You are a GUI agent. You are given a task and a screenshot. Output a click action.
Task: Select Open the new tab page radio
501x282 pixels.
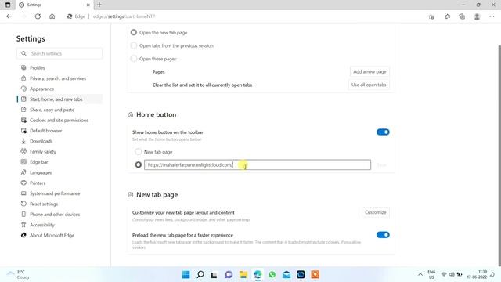pyautogui.click(x=134, y=32)
